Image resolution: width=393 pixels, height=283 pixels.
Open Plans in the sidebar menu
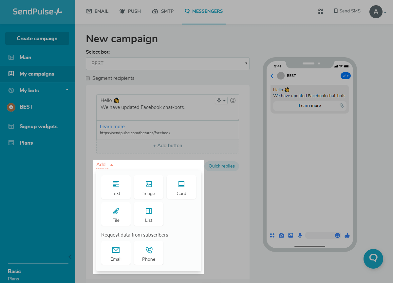click(x=38, y=143)
